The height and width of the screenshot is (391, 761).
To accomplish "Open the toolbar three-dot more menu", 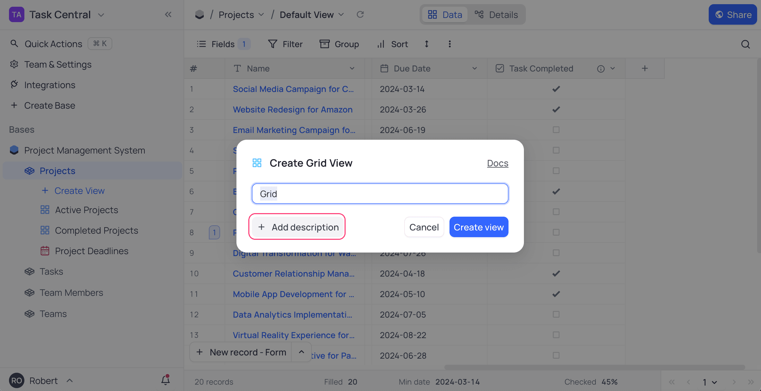I will (x=449, y=44).
